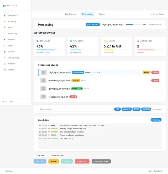Viewport: 168px width, 174px height.
Task: Click the Clear Completed button
Action: click(x=101, y=161)
